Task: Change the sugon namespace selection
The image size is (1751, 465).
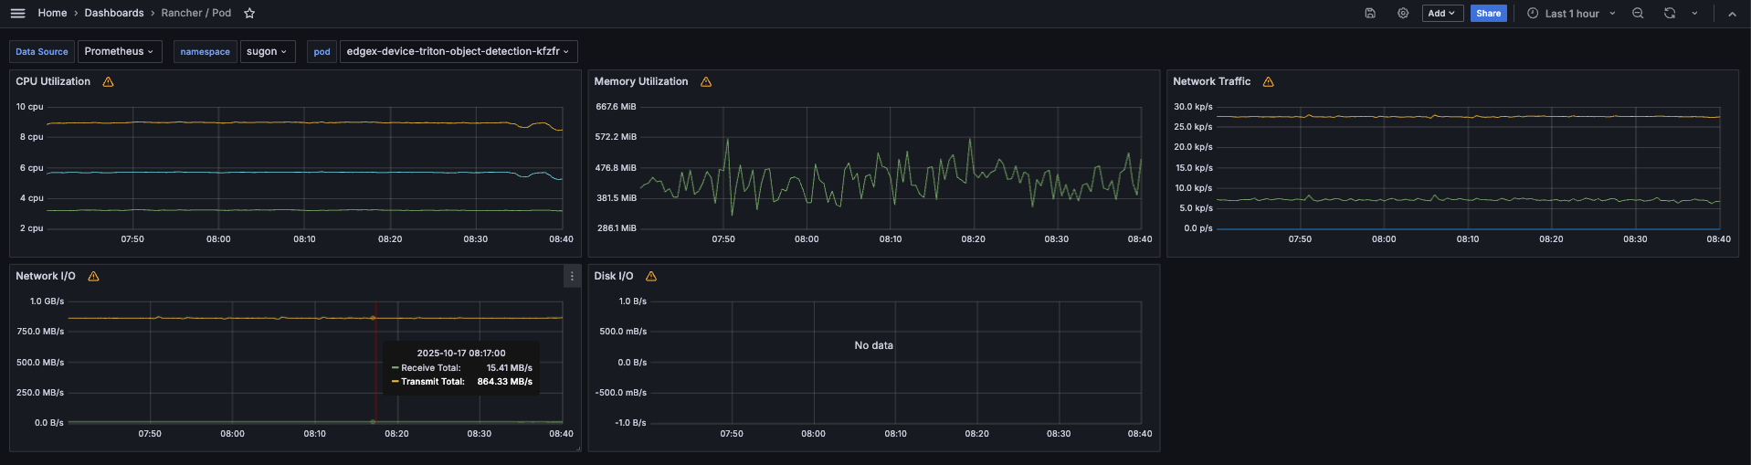Action: [267, 51]
